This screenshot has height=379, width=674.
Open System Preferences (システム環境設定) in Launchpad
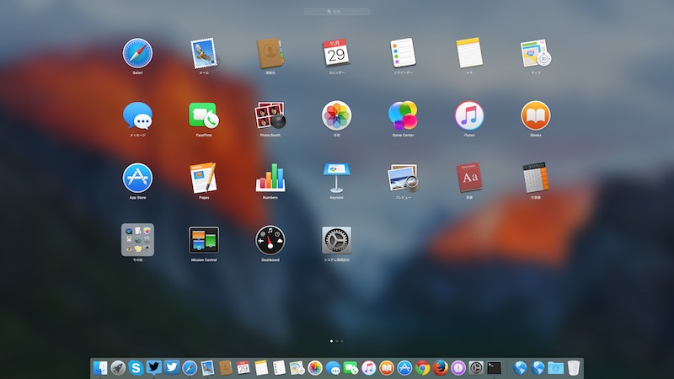point(336,240)
